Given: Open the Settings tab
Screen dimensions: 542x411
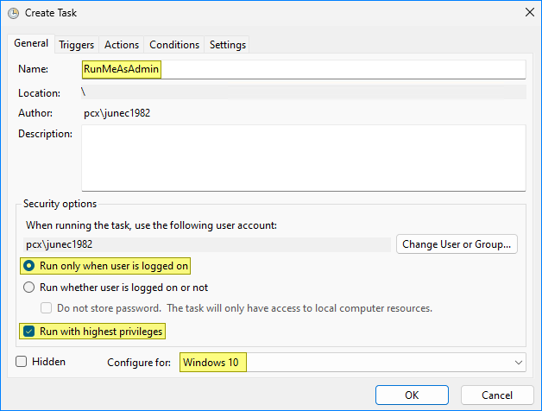Looking at the screenshot, I should point(228,45).
